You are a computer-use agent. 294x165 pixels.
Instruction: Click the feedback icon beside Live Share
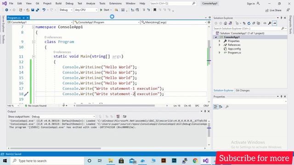288,10
